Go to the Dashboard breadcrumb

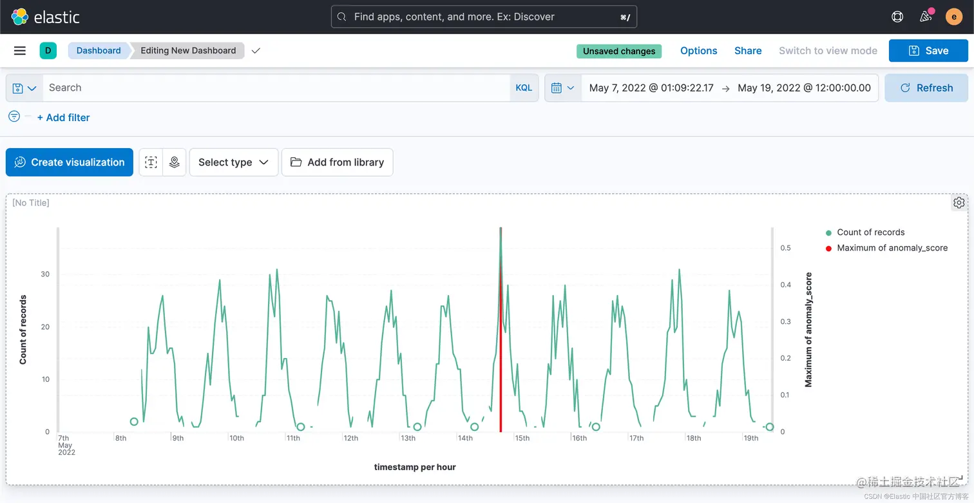coord(99,50)
